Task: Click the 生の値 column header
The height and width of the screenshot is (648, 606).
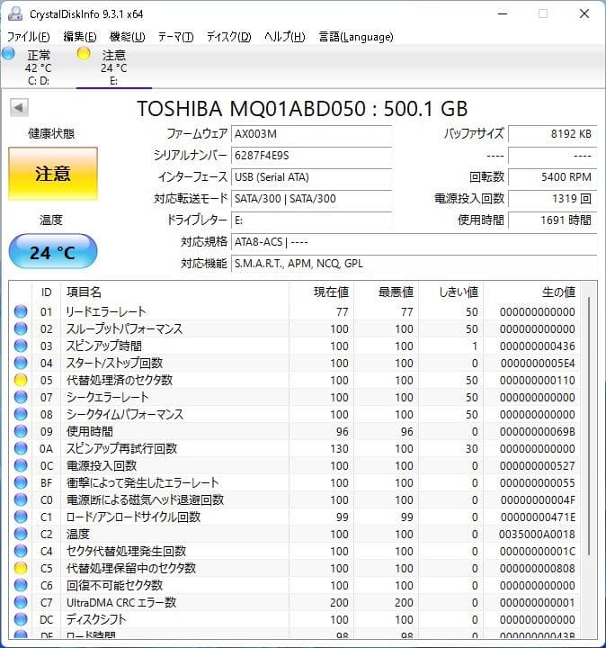Action: coord(531,292)
